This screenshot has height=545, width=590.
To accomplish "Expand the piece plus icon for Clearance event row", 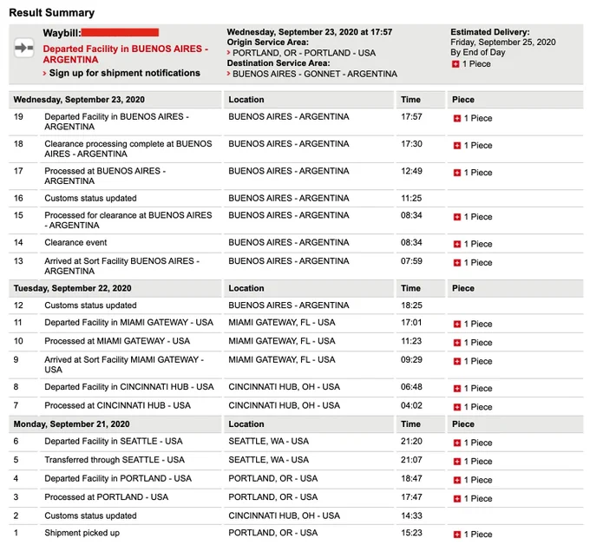I will pos(456,244).
